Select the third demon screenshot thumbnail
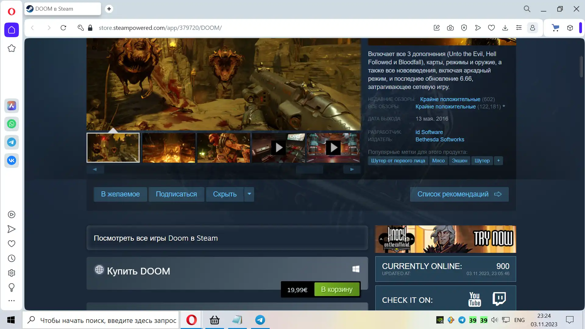 point(224,148)
